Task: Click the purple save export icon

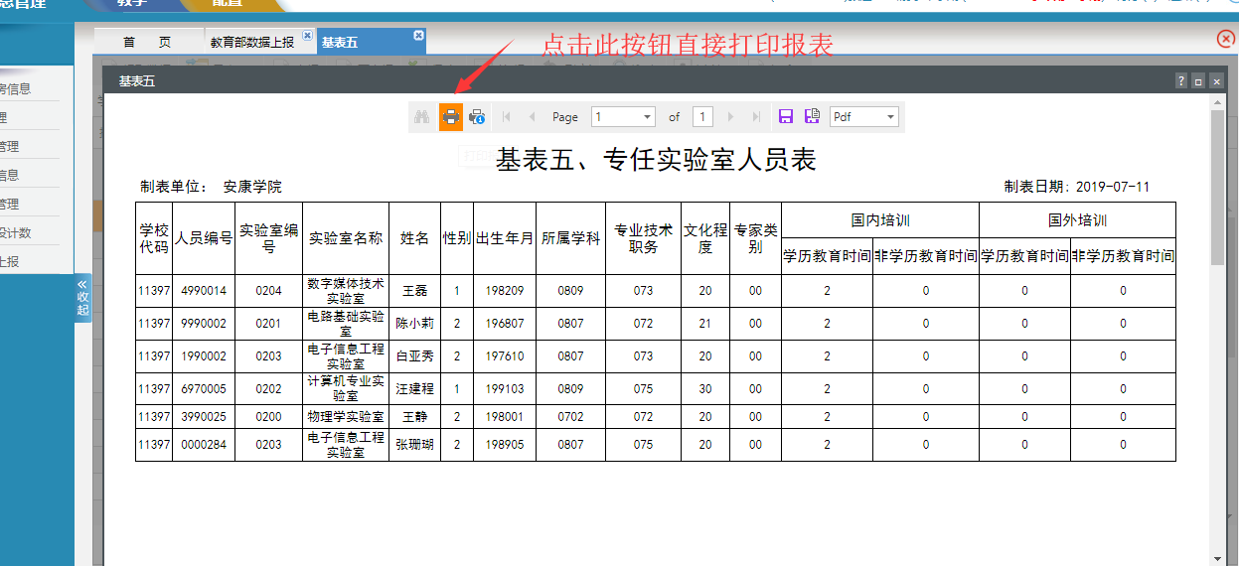Action: pos(786,117)
